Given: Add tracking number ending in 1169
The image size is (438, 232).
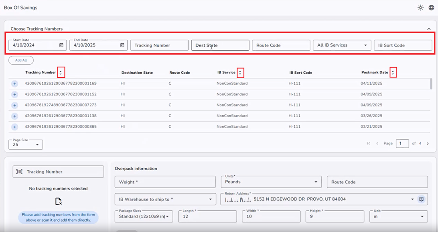Looking at the screenshot, I should click(15, 83).
